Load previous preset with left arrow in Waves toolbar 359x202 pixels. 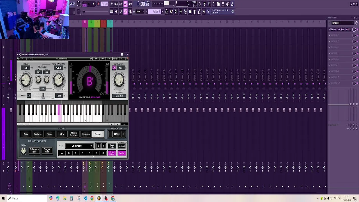tap(96, 59)
